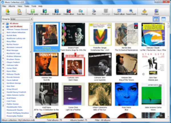This screenshot has height=123, width=171.
Task: Filter by artist Bartok Bela
Action: (x=12, y=36)
